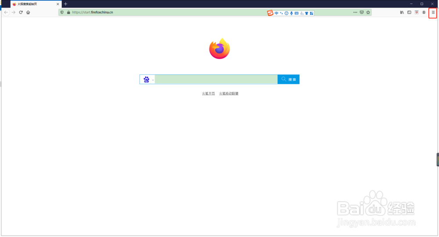Minimize the Firefox window
Viewport: 439px width, 237px height.
(x=411, y=4)
